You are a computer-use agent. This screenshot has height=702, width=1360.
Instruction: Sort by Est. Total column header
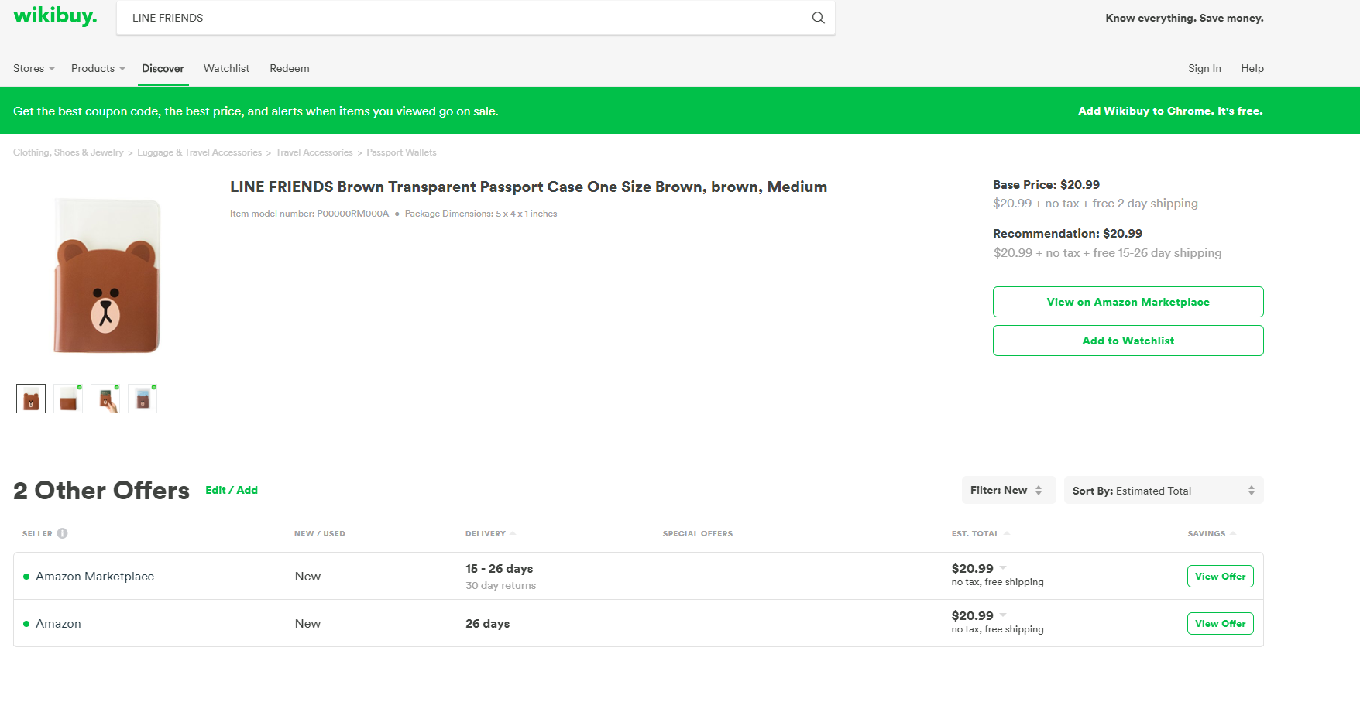(981, 533)
